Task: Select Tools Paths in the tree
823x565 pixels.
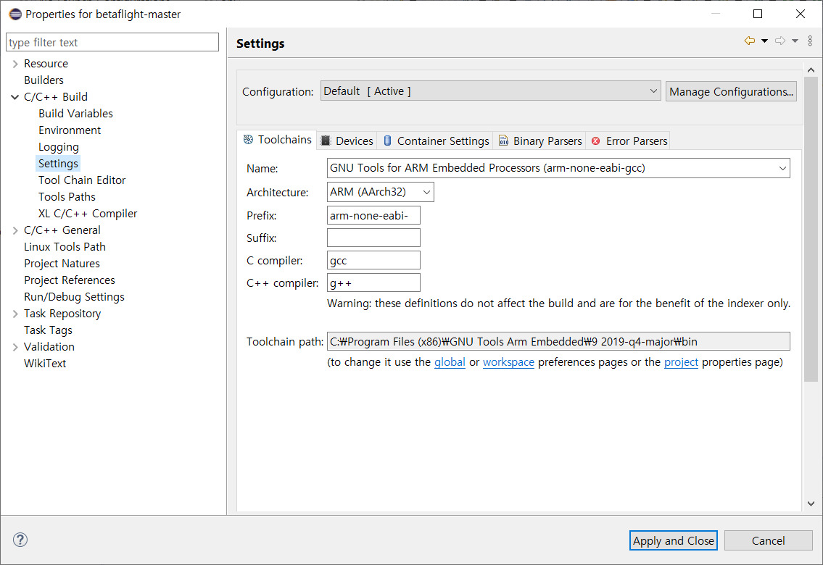Action: pos(67,197)
